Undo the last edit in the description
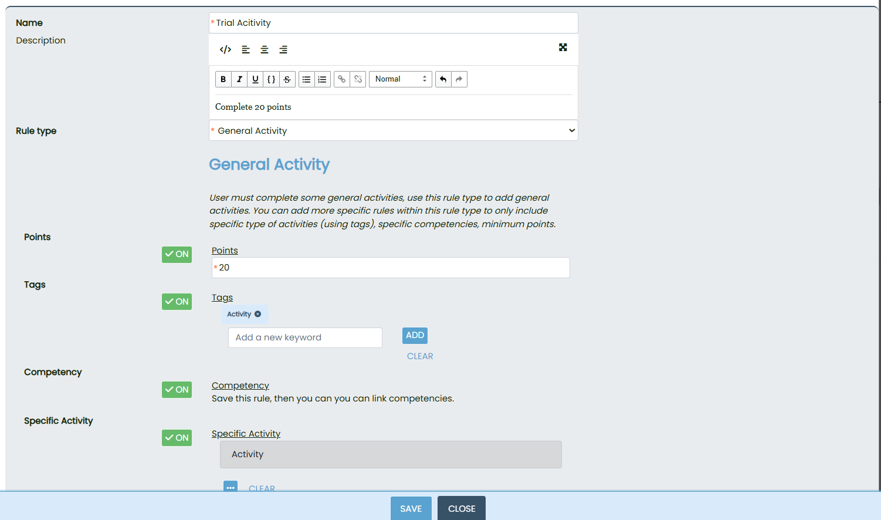 pyautogui.click(x=443, y=79)
